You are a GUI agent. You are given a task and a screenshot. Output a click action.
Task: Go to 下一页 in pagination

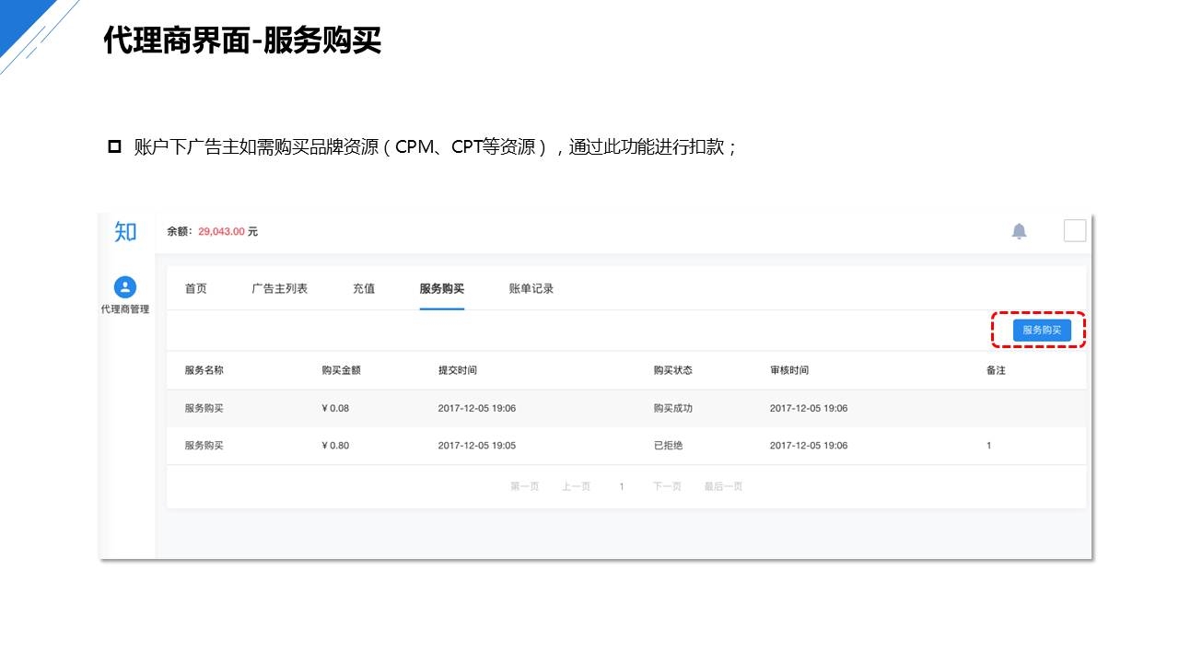(x=667, y=486)
